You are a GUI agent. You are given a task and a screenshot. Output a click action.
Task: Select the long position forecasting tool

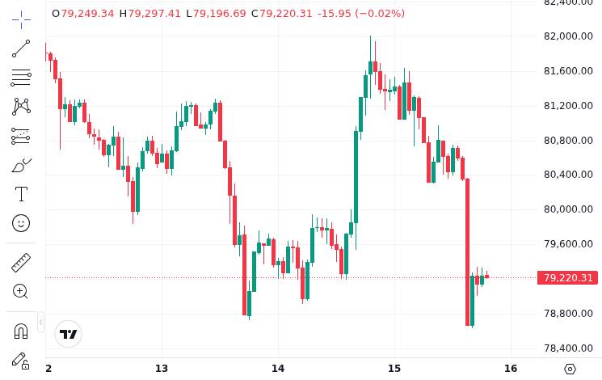pyautogui.click(x=21, y=136)
